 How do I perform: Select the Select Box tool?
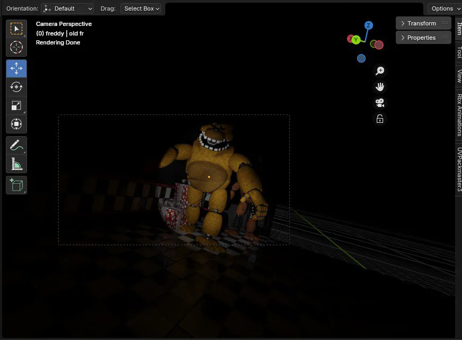point(16,29)
